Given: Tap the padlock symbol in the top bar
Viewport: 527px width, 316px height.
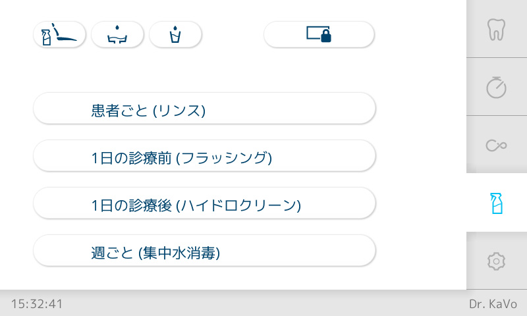Looking at the screenshot, I should click(x=326, y=37).
